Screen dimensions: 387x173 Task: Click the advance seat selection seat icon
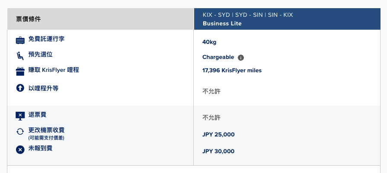coord(20,56)
